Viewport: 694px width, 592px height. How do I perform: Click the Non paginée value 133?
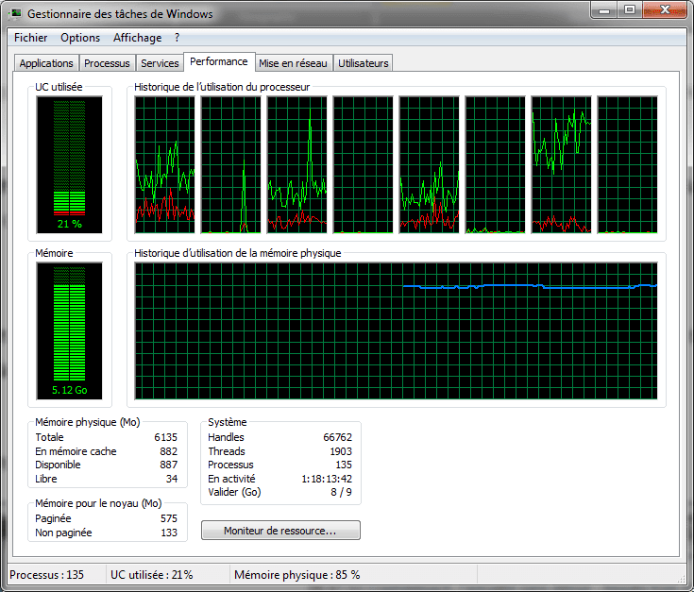click(169, 533)
